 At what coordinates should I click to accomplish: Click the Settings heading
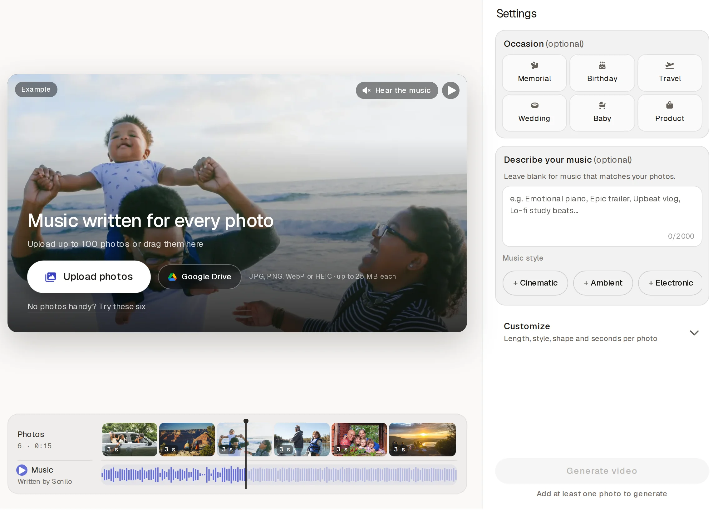517,14
